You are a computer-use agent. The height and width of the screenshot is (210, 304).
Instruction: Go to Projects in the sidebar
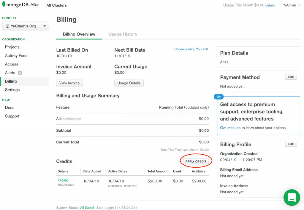pyautogui.click(x=12, y=47)
